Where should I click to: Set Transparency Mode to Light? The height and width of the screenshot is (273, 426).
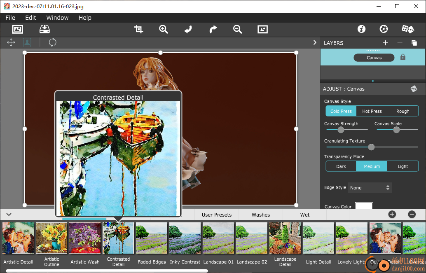tap(403, 166)
